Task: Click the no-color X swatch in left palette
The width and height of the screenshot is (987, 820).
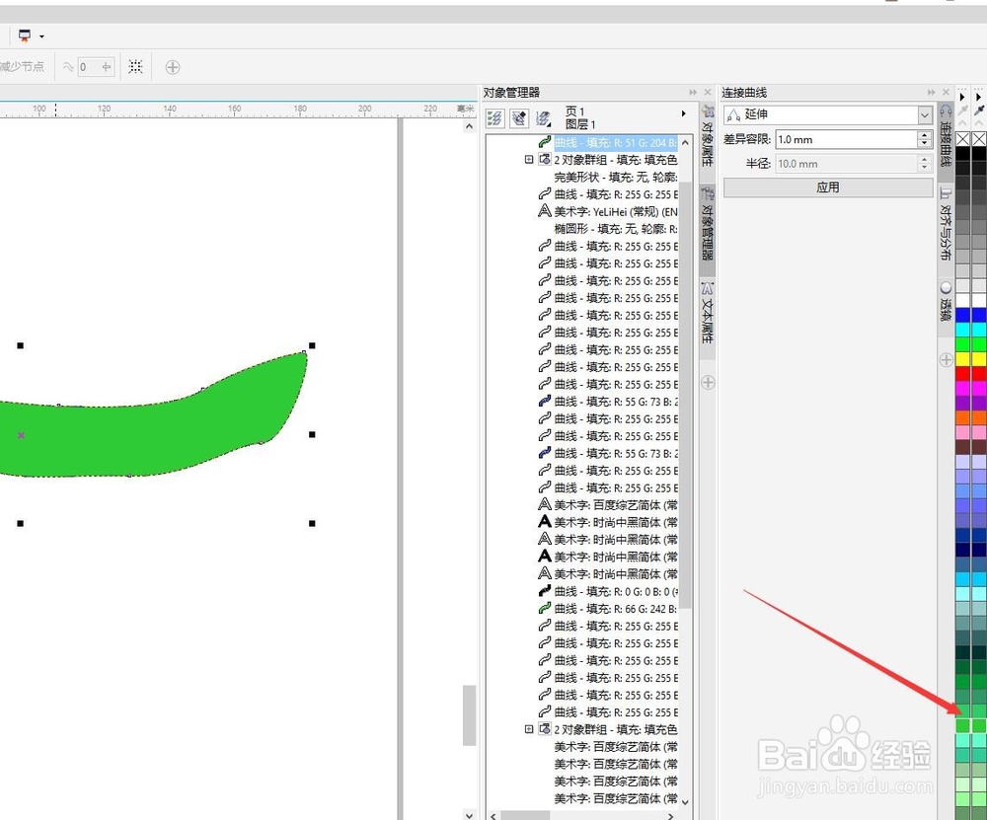Action: tap(963, 138)
